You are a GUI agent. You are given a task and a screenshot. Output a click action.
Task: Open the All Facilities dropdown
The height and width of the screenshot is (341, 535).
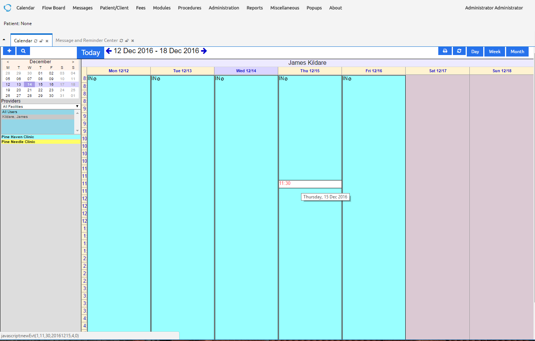point(40,107)
